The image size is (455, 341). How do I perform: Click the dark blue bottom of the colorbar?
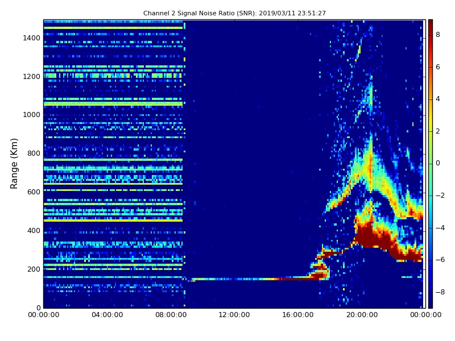(431, 302)
